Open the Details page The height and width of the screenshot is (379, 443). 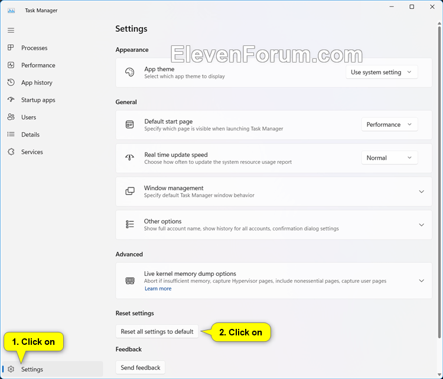coord(54,134)
